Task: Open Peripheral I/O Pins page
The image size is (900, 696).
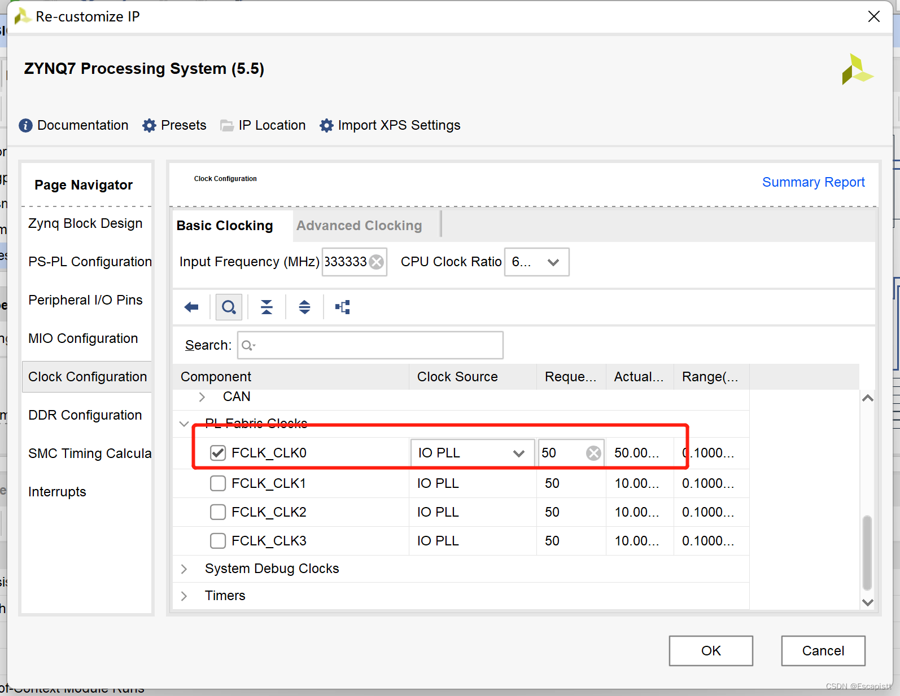Action: point(85,300)
